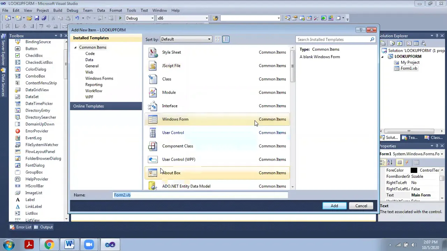Image resolution: width=447 pixels, height=251 pixels.
Task: Open Adobe Acrobat from the taskbar
Action: tap(29, 245)
